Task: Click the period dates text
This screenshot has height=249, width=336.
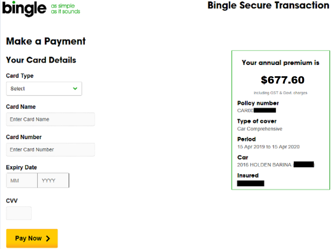Action: pyautogui.click(x=268, y=147)
